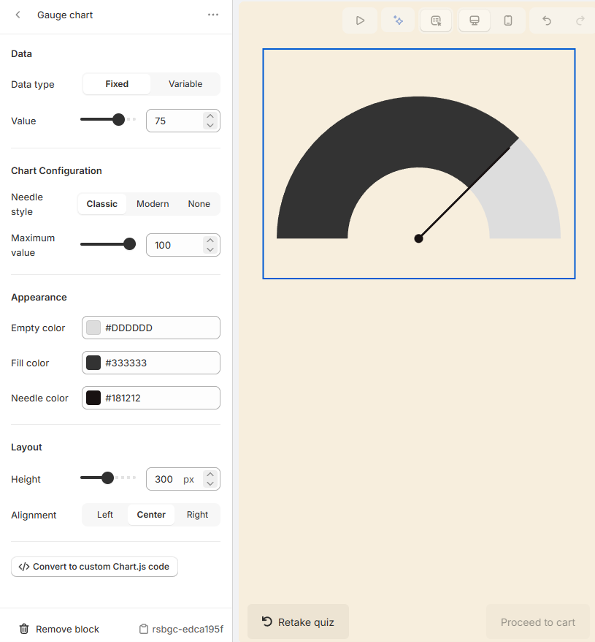Increment the Value using the stepper arrow
The image size is (595, 642).
point(210,116)
